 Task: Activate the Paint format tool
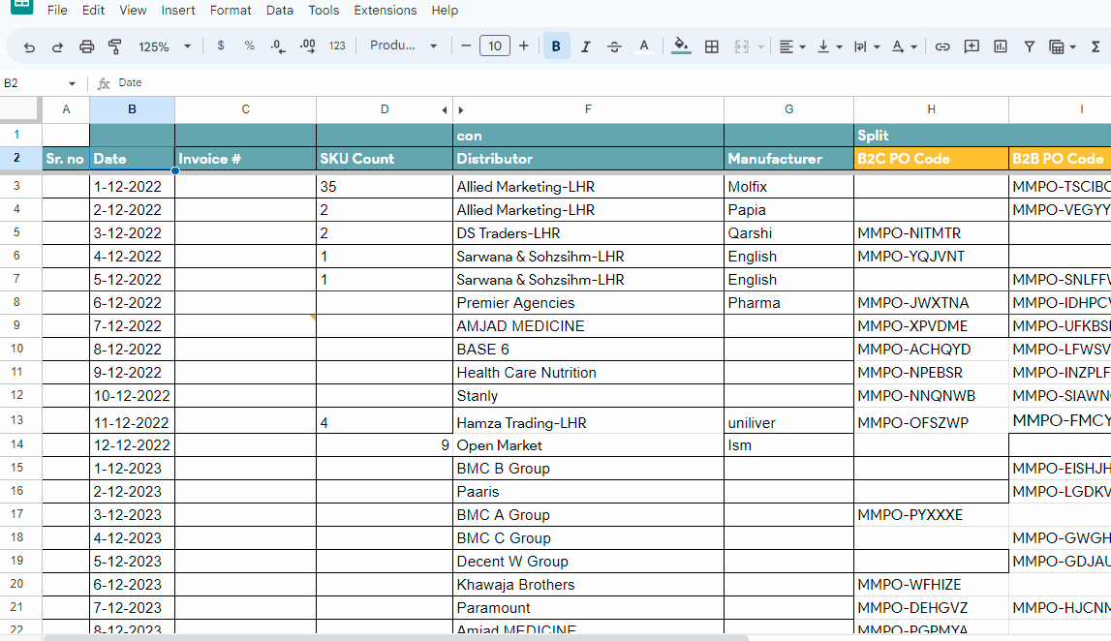(115, 46)
